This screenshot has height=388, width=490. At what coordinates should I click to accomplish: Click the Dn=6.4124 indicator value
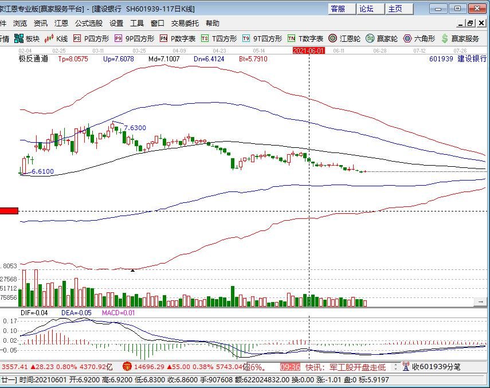click(x=209, y=58)
